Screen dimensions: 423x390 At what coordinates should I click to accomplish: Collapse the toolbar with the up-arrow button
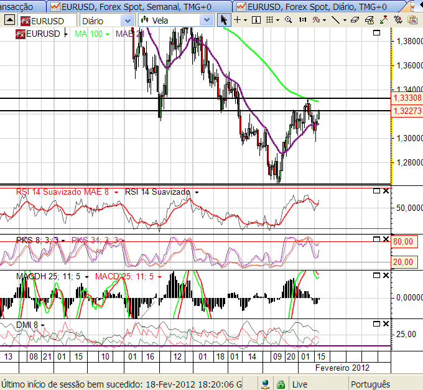pos(9,20)
